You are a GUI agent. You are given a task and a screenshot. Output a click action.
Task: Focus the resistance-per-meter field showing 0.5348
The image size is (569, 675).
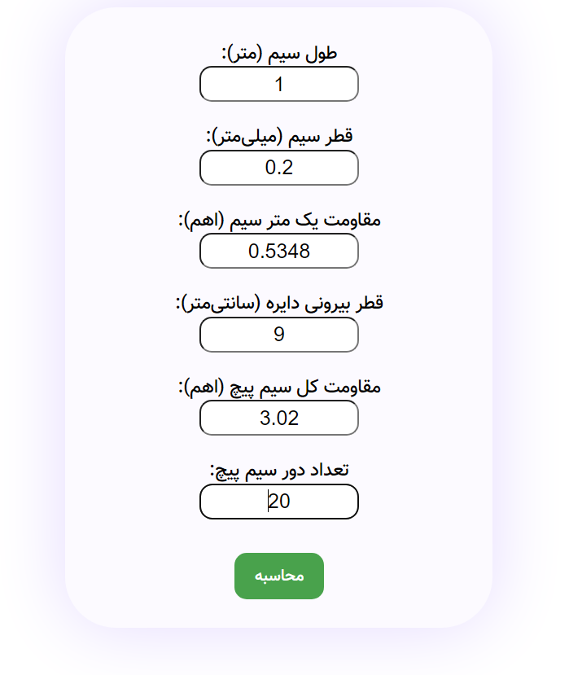click(x=279, y=251)
